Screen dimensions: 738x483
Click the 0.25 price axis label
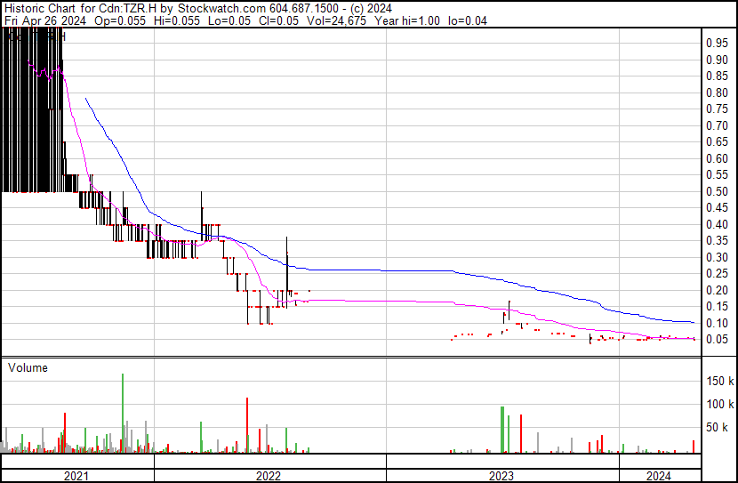718,273
